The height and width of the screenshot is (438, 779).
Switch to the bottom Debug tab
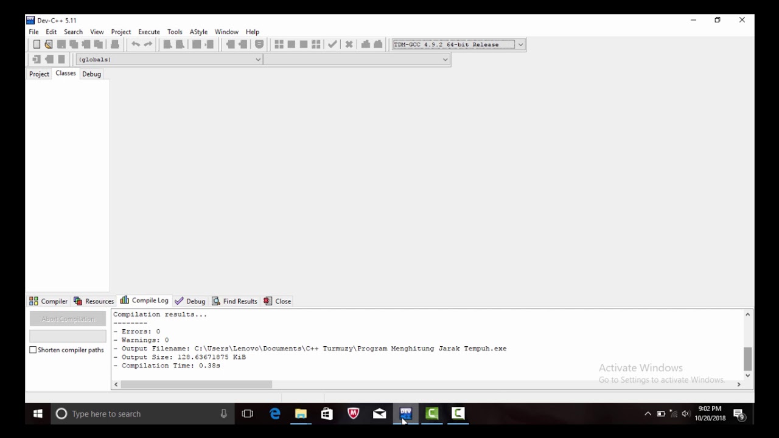(x=190, y=301)
